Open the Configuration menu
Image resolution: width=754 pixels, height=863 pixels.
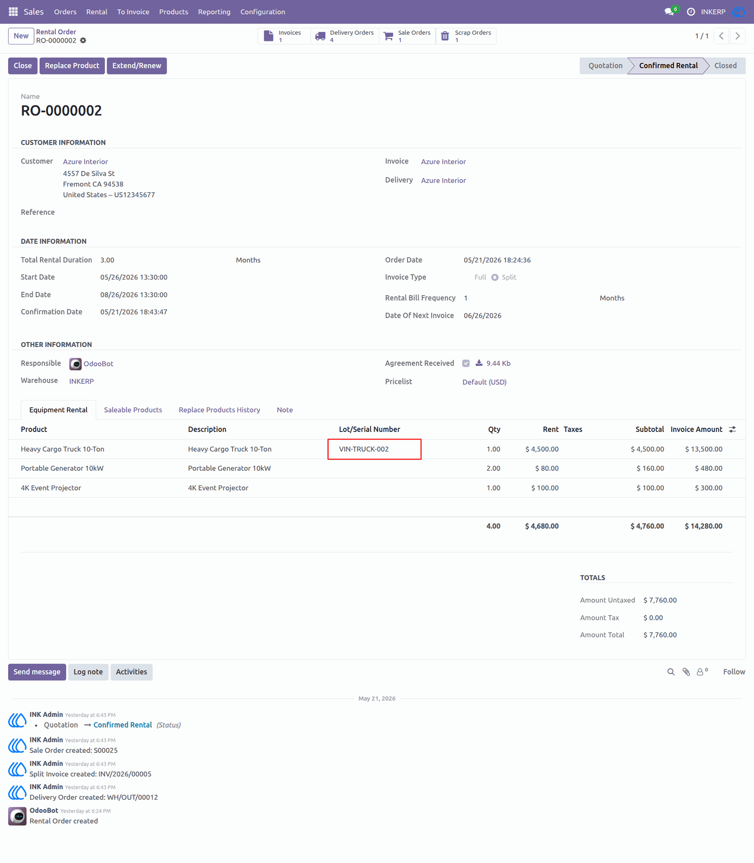click(x=262, y=12)
